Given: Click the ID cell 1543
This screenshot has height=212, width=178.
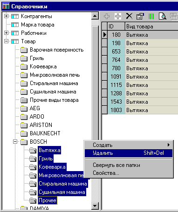Looking at the screenshot, I should [116, 102].
